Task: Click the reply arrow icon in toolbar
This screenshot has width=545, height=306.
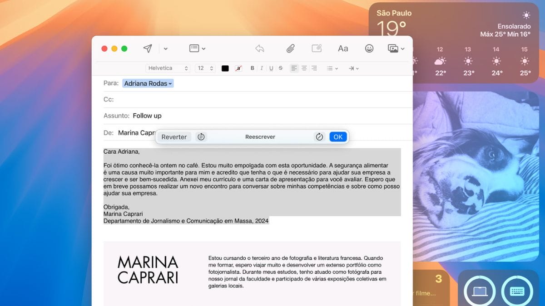Action: tap(260, 49)
